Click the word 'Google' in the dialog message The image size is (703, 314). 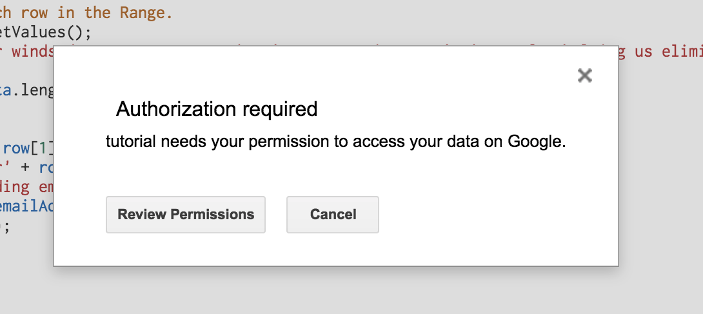coord(535,142)
